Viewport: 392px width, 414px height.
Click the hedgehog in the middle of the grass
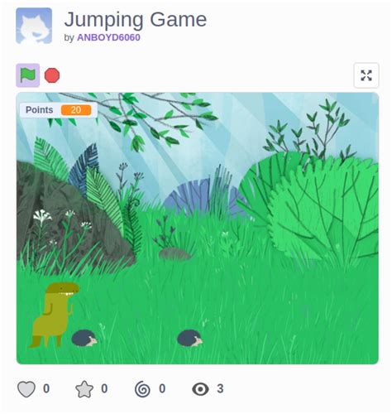pyautogui.click(x=190, y=338)
